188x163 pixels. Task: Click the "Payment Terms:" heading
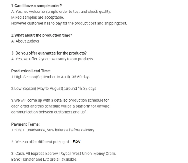click(26, 124)
